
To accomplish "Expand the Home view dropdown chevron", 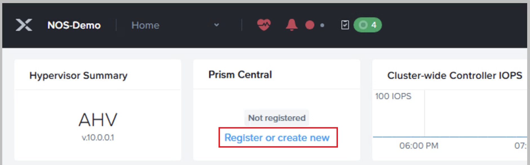I will click(217, 25).
